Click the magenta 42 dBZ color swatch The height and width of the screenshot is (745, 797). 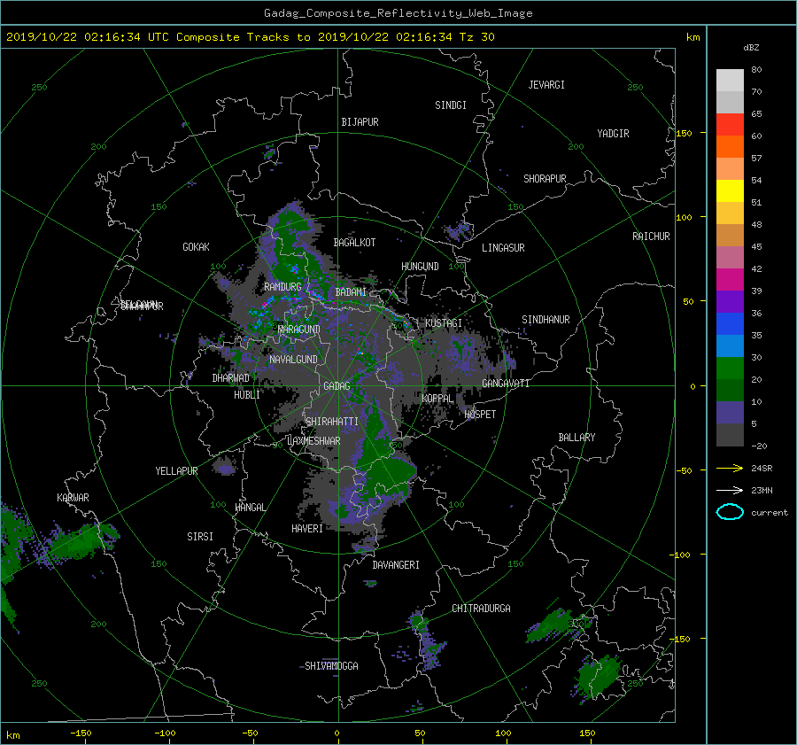pyautogui.click(x=730, y=280)
